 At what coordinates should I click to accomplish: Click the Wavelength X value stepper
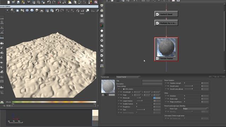pyautogui.click(x=141, y=92)
